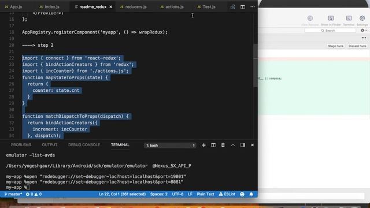Create a new terminal with plus icon
This screenshot has height=208, width=370.
coord(203,145)
